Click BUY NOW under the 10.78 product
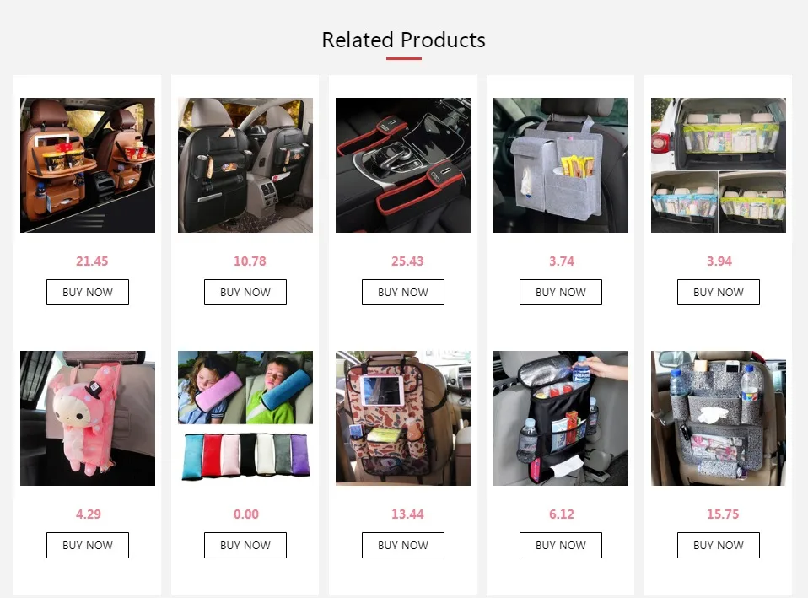808x598 pixels. 245,293
